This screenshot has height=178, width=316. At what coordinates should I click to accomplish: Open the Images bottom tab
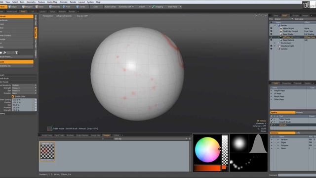107,135
